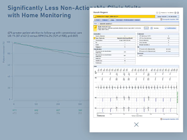187x140 pixels.
Task: Select the Holter tab
Action: coord(112,20)
